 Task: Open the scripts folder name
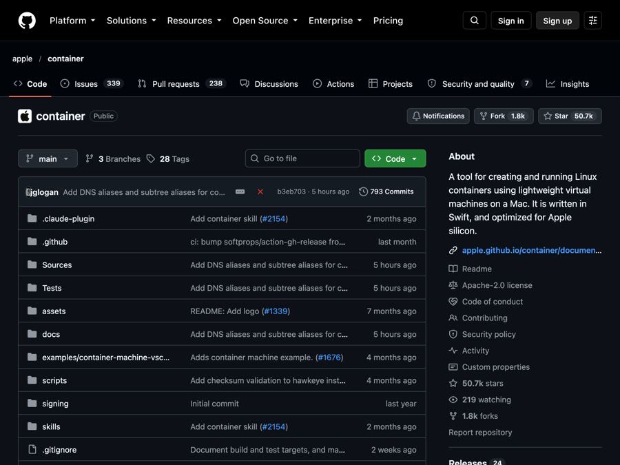(54, 381)
